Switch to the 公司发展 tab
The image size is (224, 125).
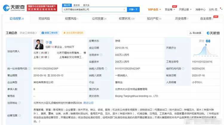click(99, 18)
